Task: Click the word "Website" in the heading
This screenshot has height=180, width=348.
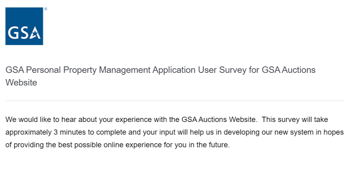Action: [21, 83]
